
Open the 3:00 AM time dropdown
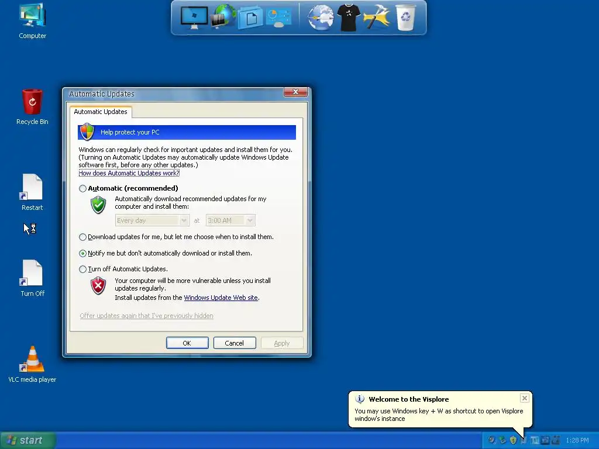pyautogui.click(x=230, y=220)
